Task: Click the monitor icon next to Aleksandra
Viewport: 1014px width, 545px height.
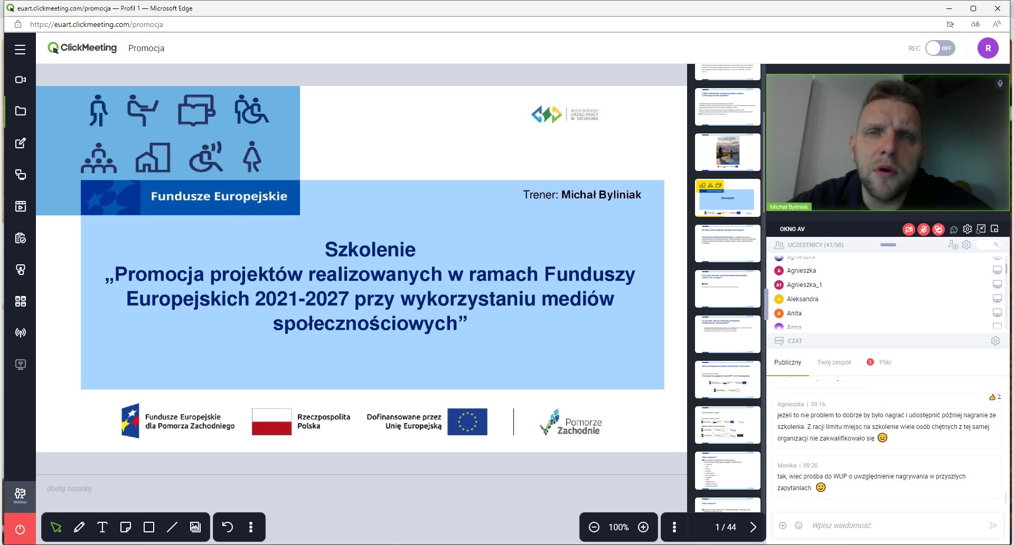Action: point(997,299)
